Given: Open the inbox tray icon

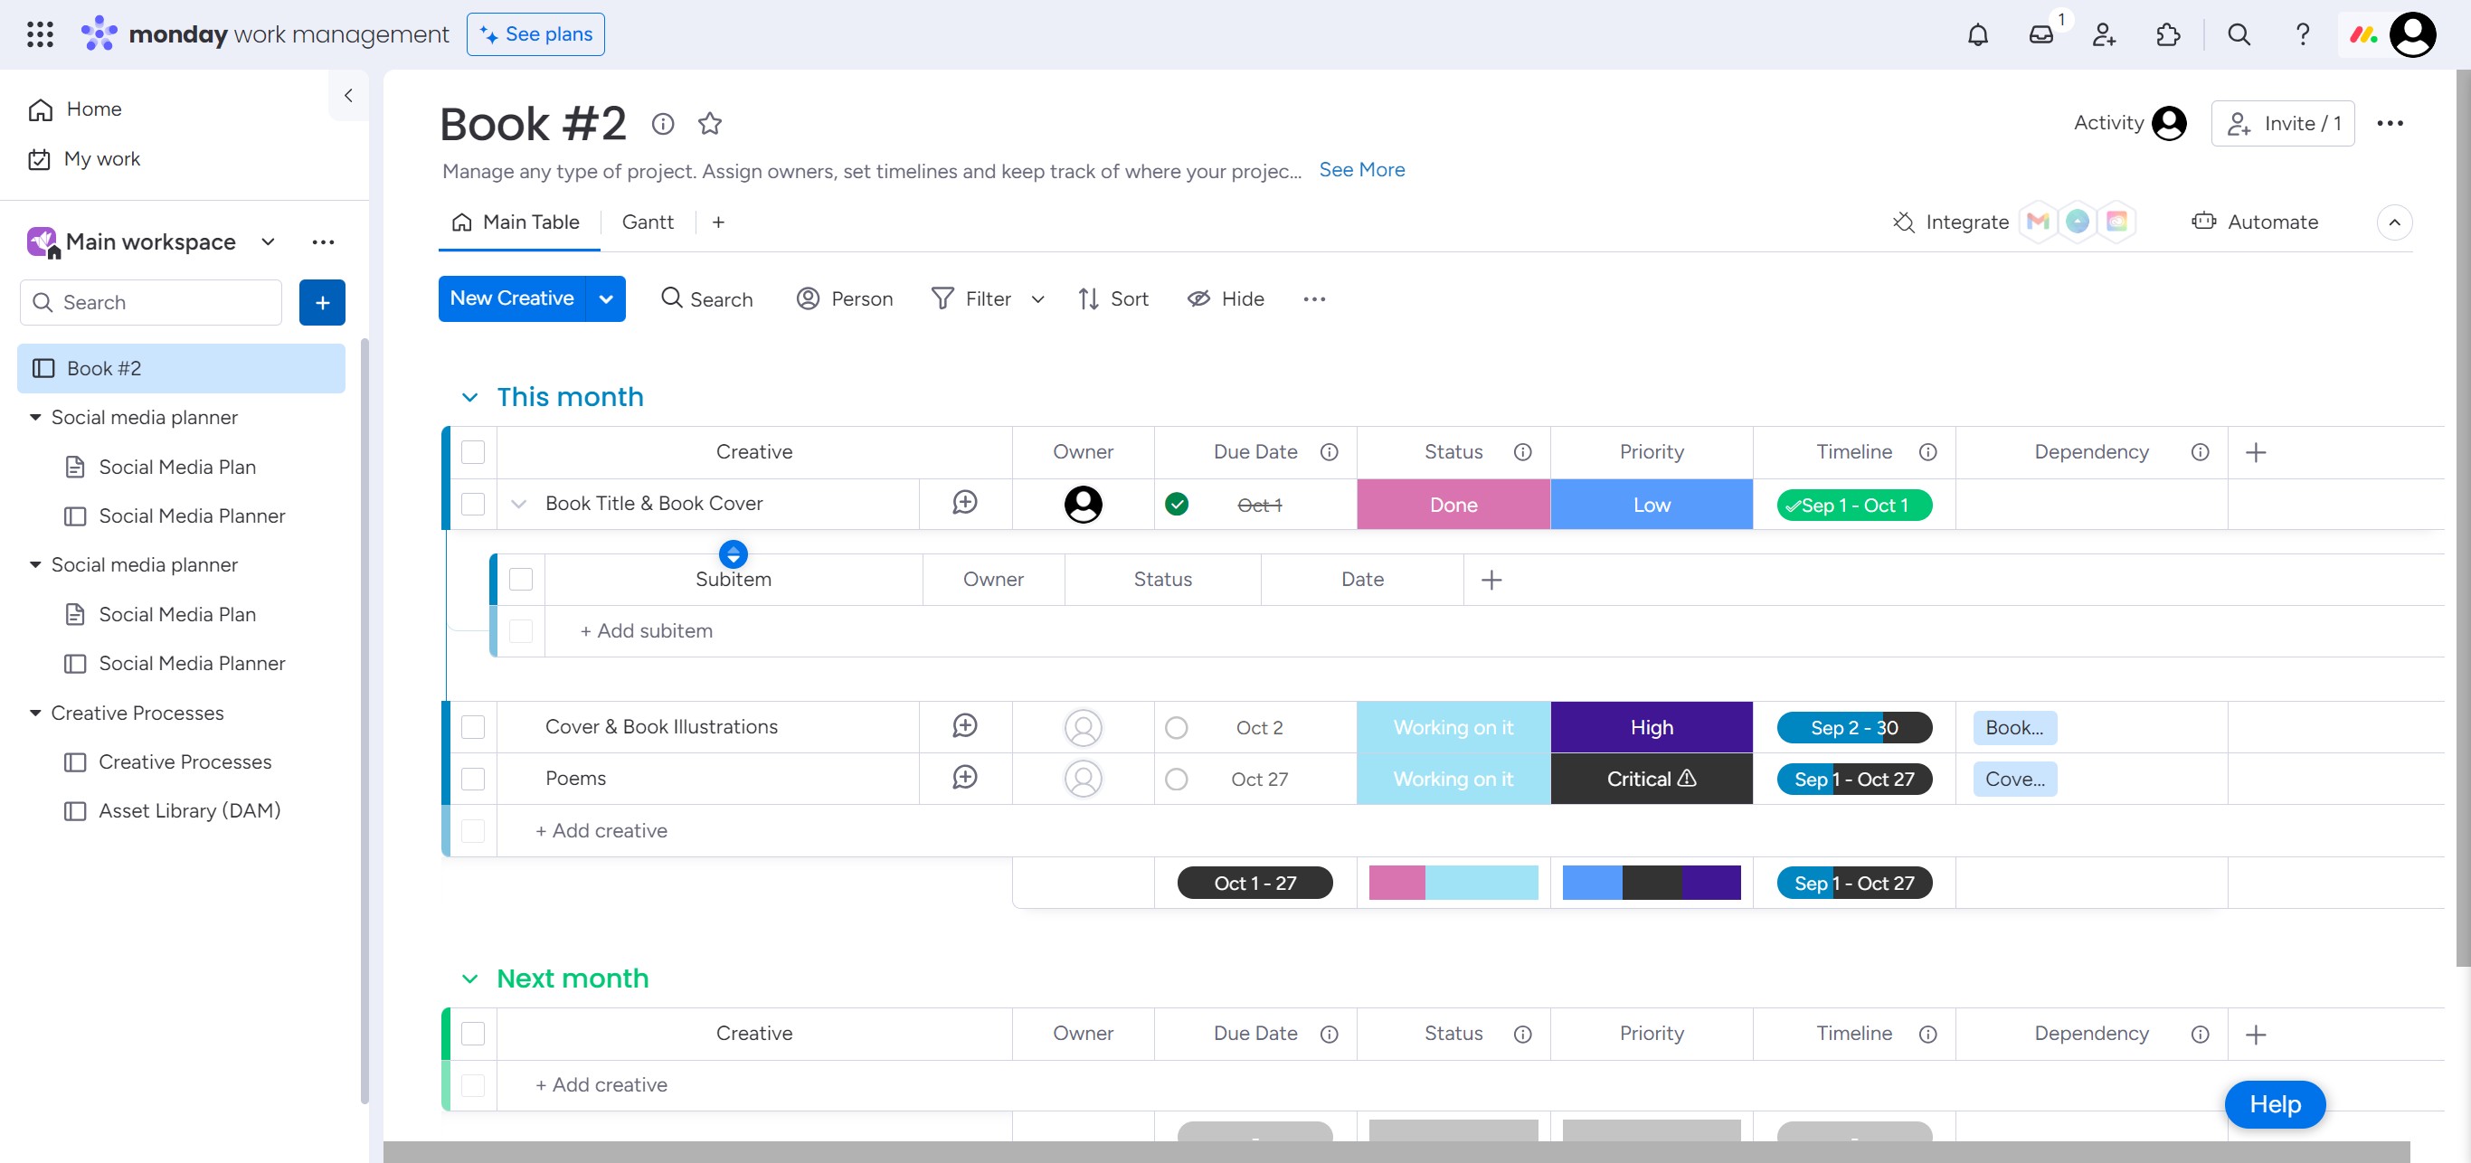Looking at the screenshot, I should (2040, 35).
